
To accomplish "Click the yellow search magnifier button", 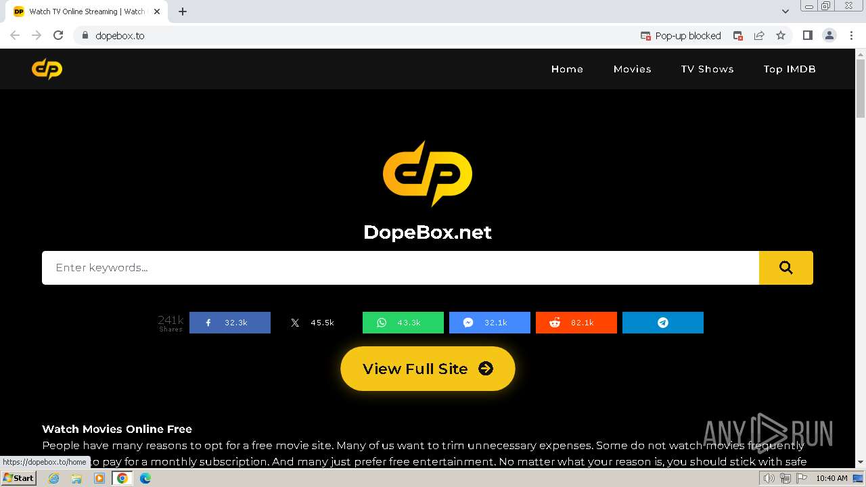I will 785,268.
